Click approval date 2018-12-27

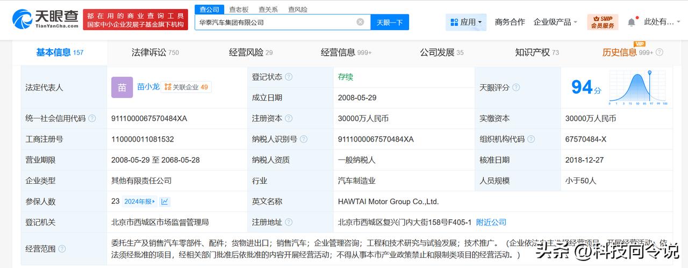(584, 160)
